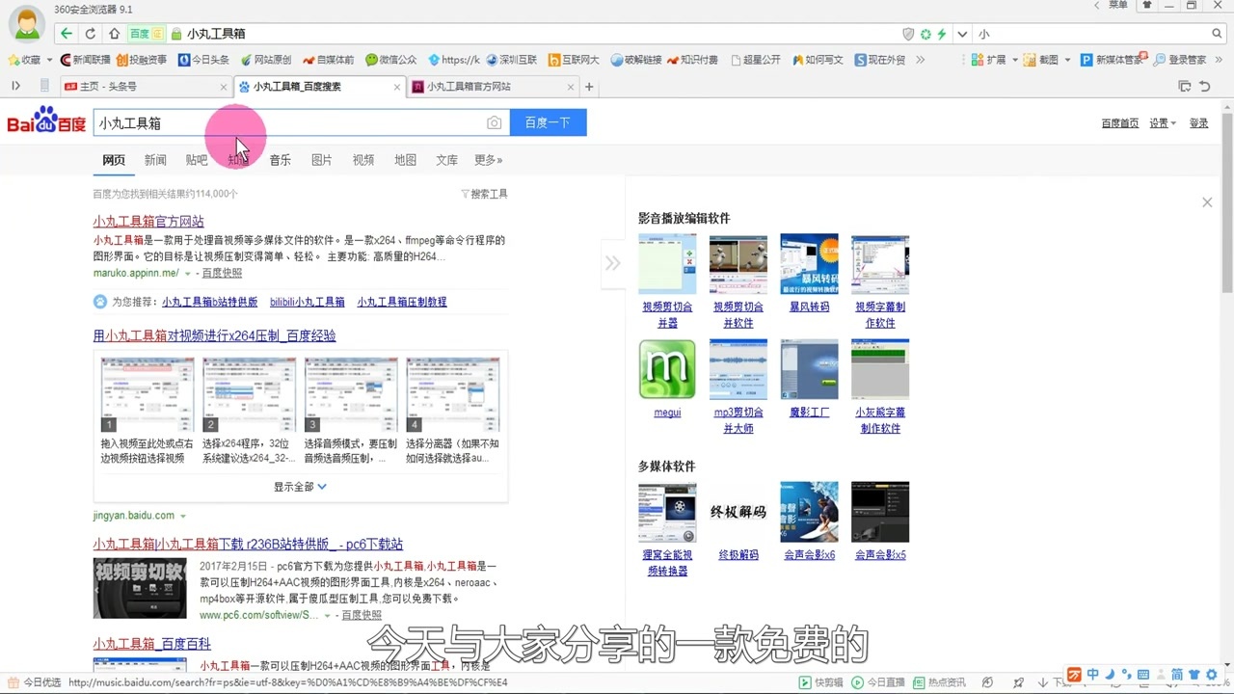Click the lightning speed mode icon
The image size is (1234, 694).
point(942,34)
